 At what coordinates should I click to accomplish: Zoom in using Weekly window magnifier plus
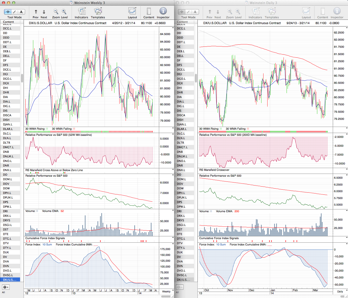pos(64,12)
